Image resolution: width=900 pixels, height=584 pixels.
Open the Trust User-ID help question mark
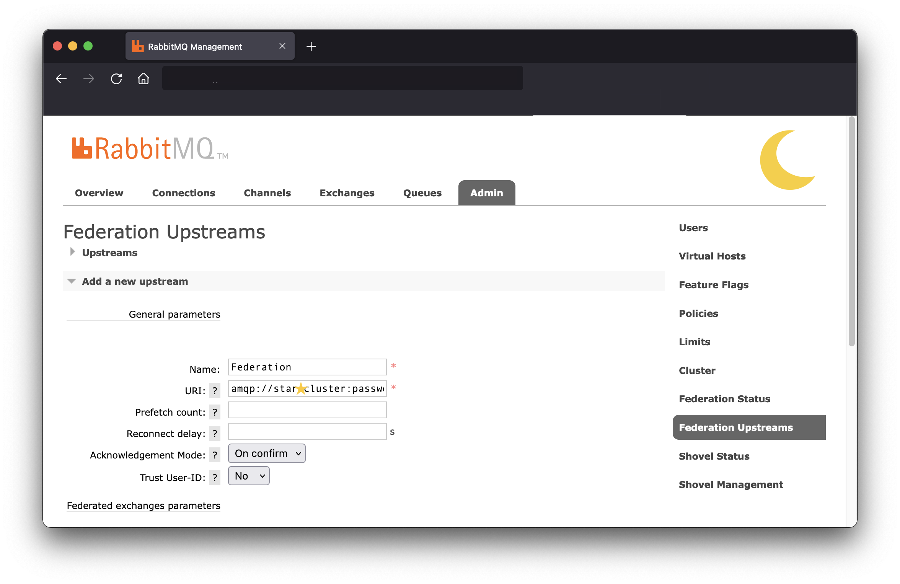pyautogui.click(x=215, y=478)
